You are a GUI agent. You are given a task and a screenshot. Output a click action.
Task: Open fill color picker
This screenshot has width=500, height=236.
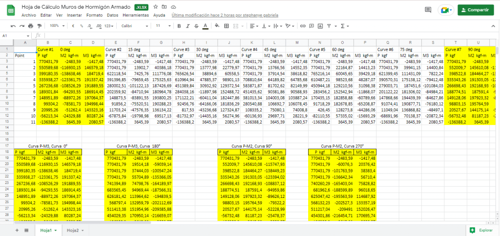click(217, 26)
